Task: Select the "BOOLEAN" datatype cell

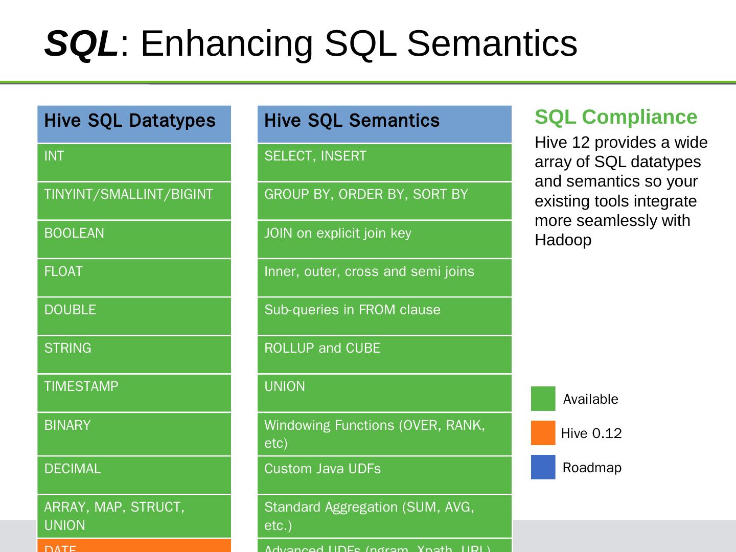Action: point(134,239)
